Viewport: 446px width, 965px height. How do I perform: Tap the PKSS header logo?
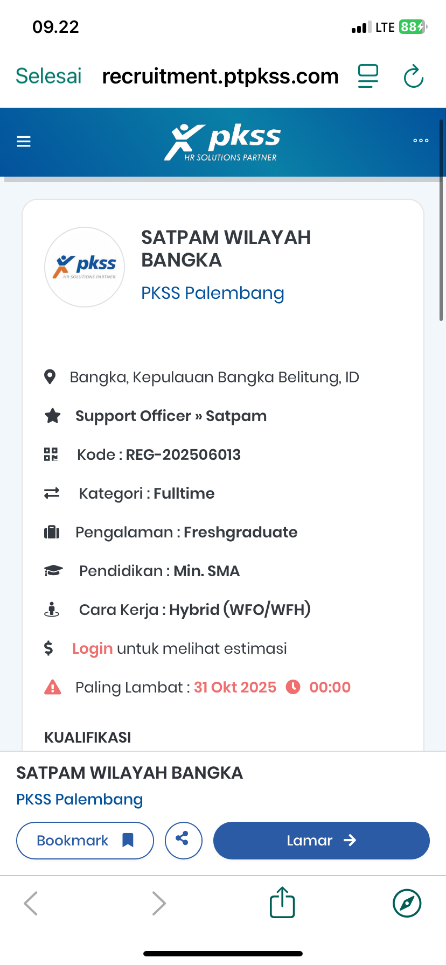coord(223,142)
